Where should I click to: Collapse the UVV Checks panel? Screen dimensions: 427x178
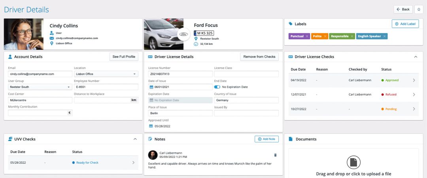pyautogui.click(x=135, y=139)
